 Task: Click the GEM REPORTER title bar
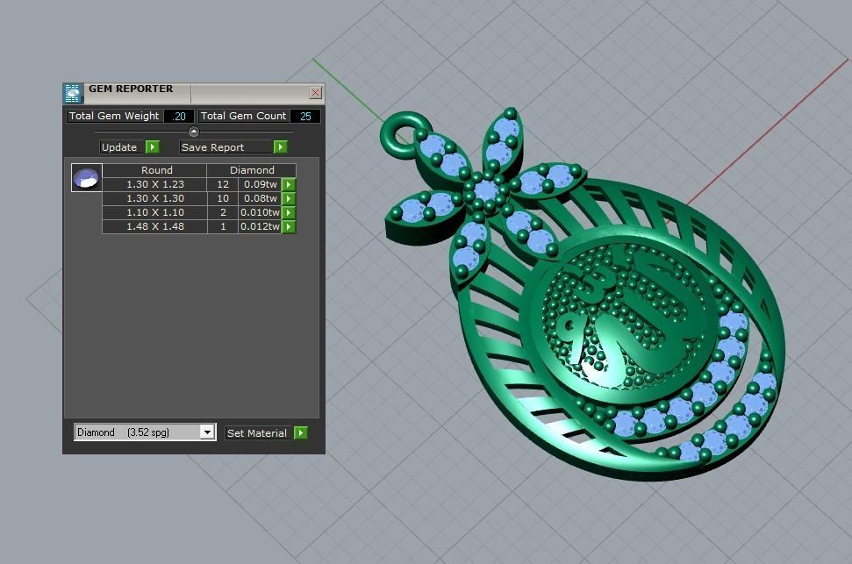coord(196,93)
